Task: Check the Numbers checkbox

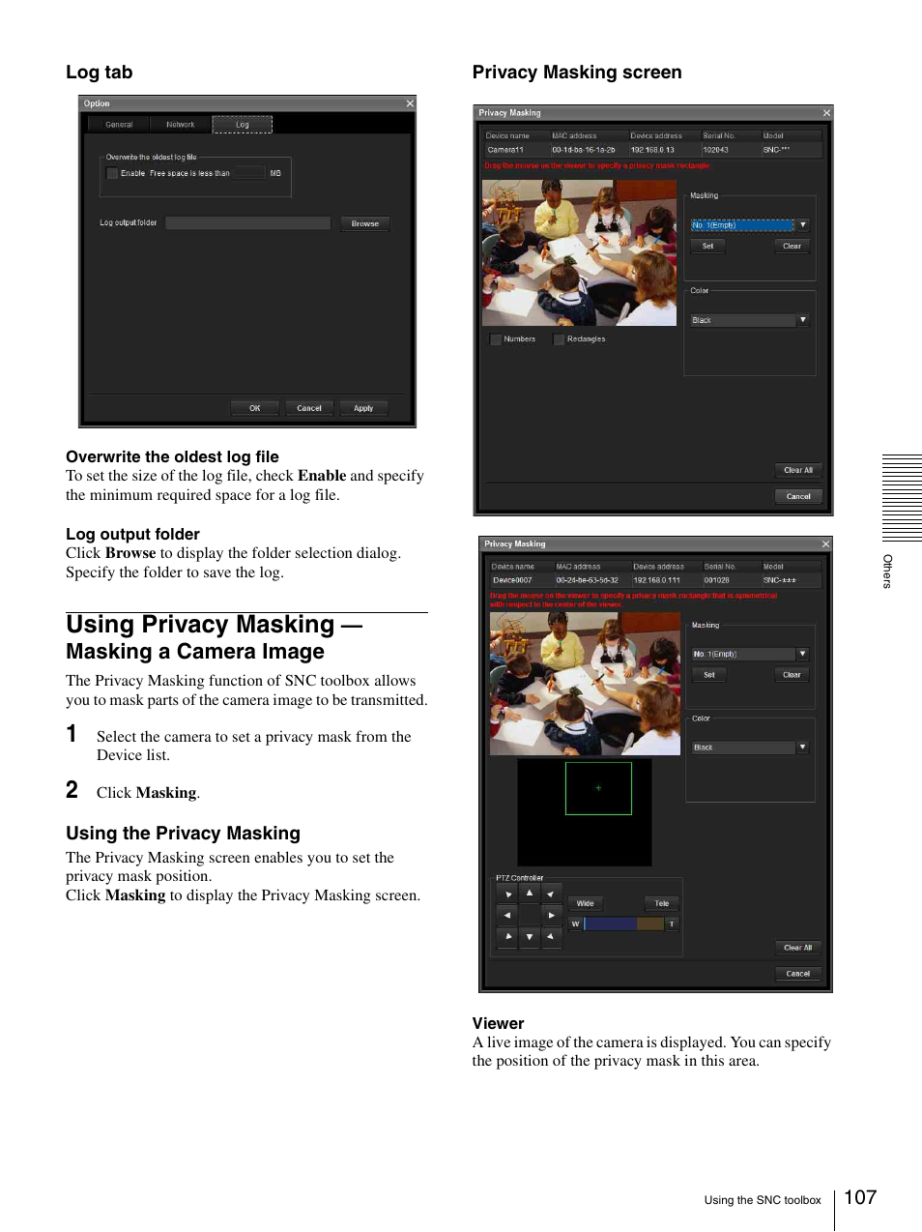Action: pos(496,338)
